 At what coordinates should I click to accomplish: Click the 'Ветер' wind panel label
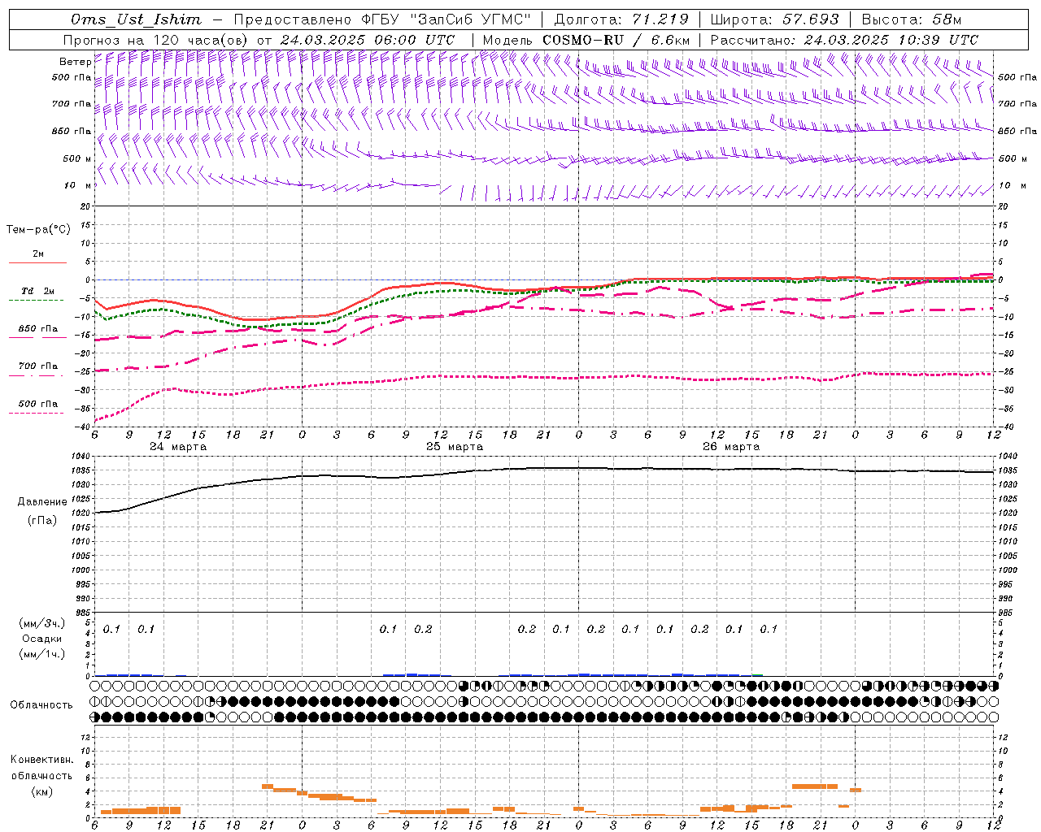click(x=75, y=62)
